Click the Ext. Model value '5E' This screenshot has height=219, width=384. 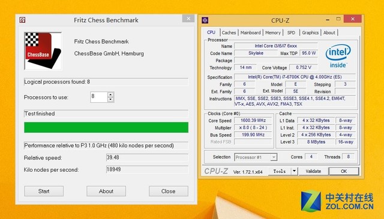click(296, 92)
